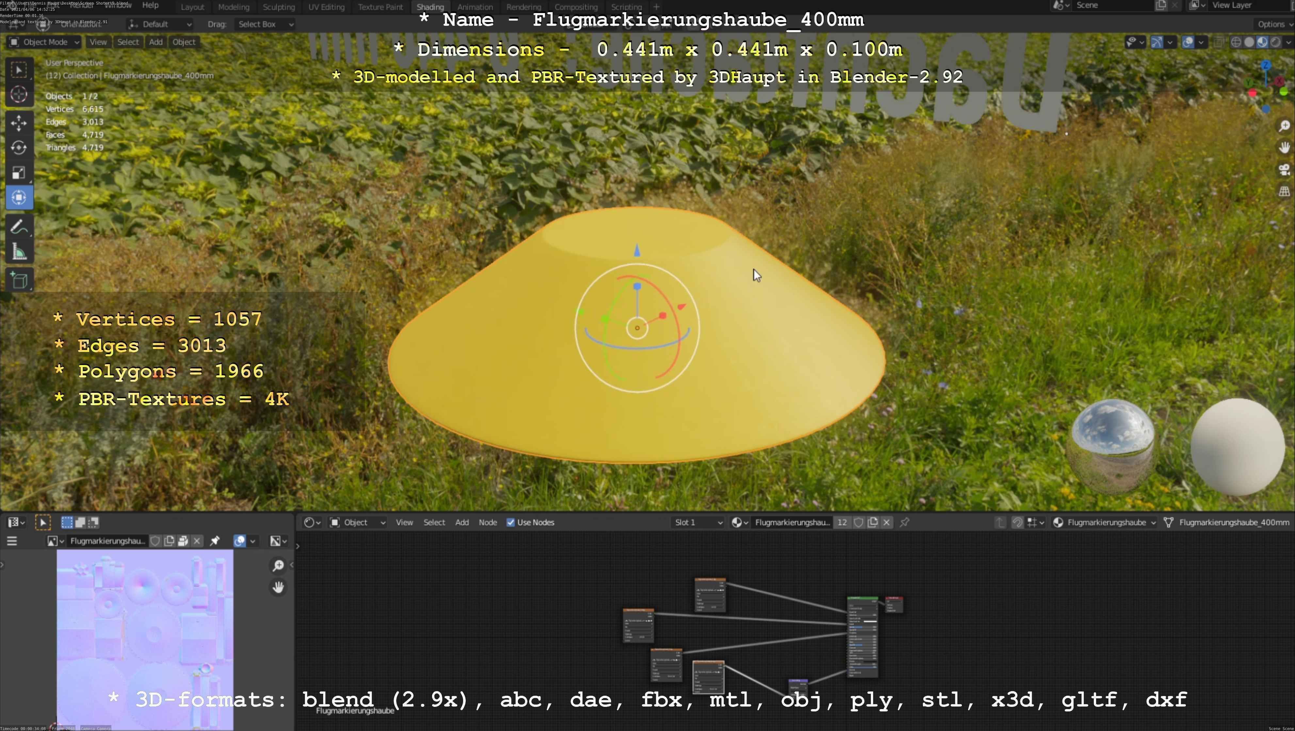Open the Add menu in node editor

pyautogui.click(x=461, y=522)
